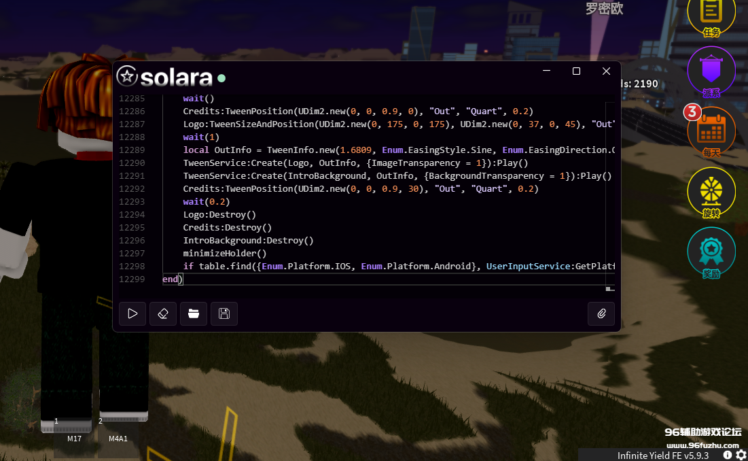Open a script file via folder icon
This screenshot has height=461, width=748.
(x=194, y=313)
